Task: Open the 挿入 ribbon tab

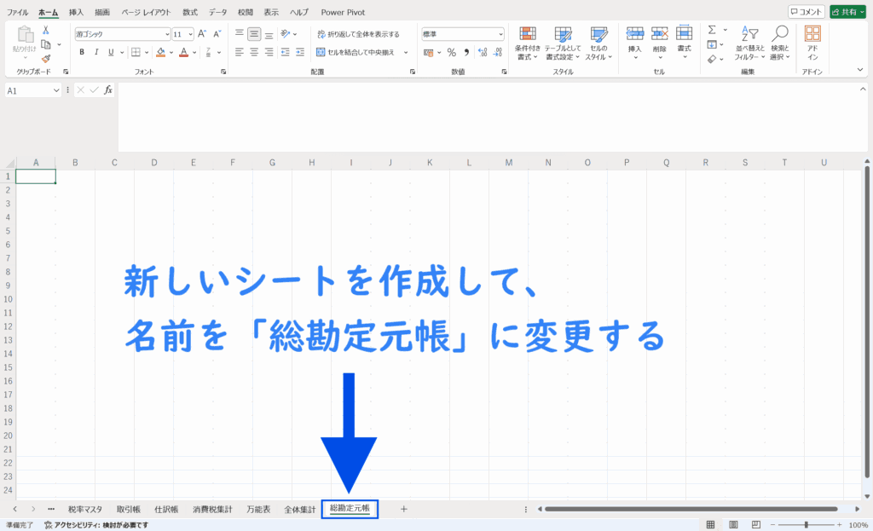Action: click(x=76, y=12)
